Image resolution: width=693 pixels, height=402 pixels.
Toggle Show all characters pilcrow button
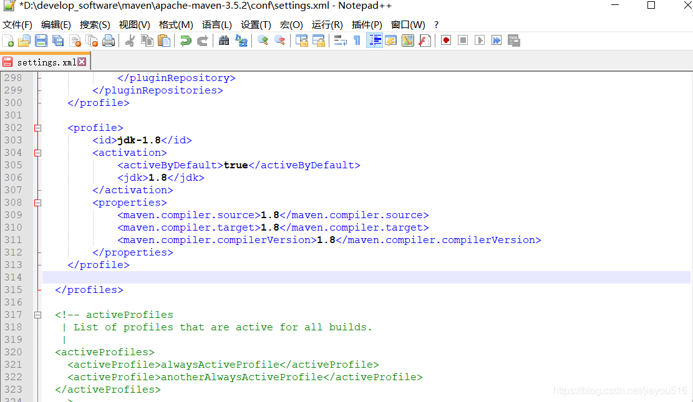pyautogui.click(x=357, y=41)
